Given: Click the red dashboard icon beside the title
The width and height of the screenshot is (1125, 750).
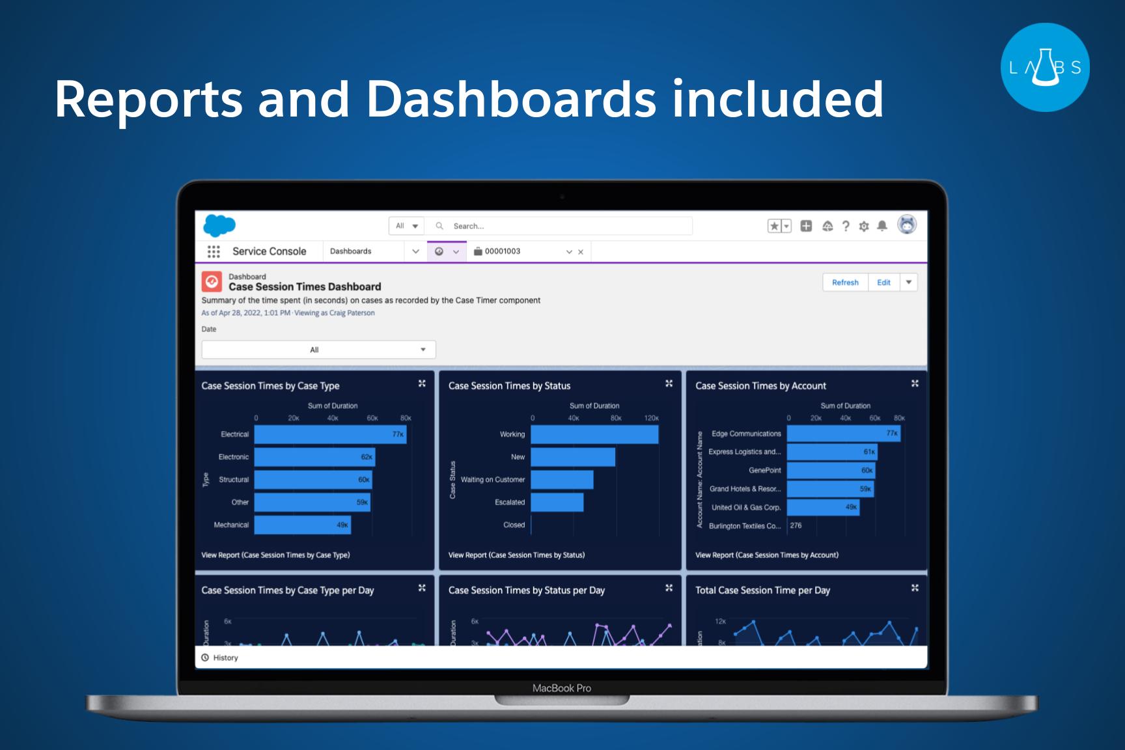Looking at the screenshot, I should click(212, 282).
